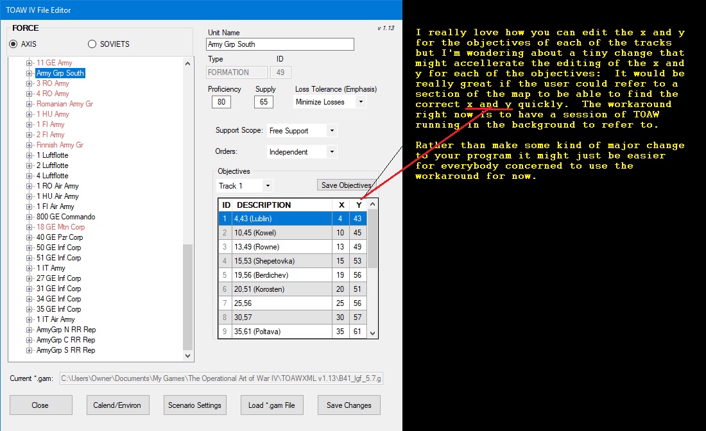Select the 4 RO Army tree item
This screenshot has height=431, width=706.
[x=53, y=94]
